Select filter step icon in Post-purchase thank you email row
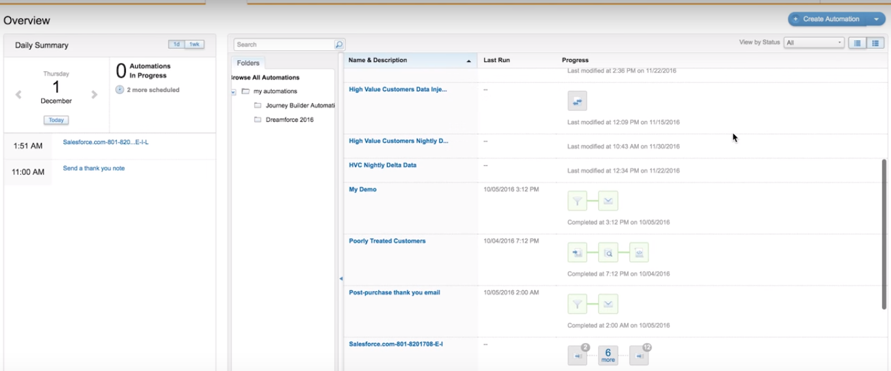 tap(577, 304)
